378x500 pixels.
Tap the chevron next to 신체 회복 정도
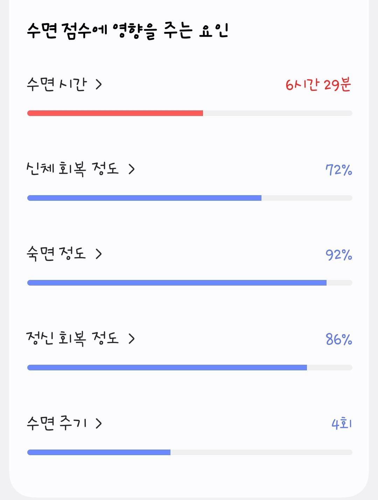pos(132,169)
